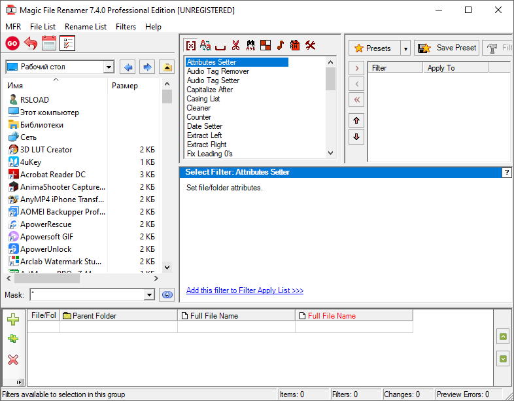Select Acrobat Reader DC in file browser

[x=53, y=175]
